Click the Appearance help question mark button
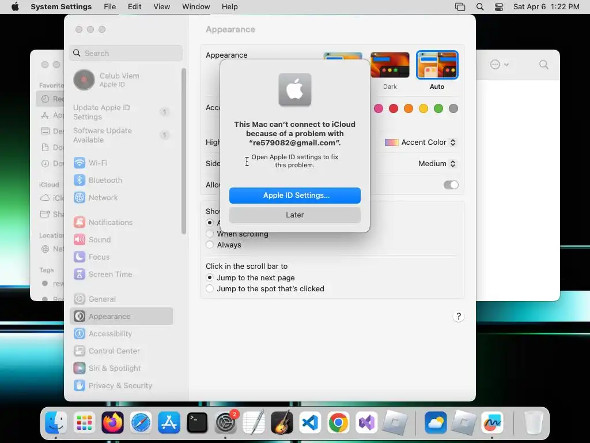This screenshot has width=590, height=443. 458,317
